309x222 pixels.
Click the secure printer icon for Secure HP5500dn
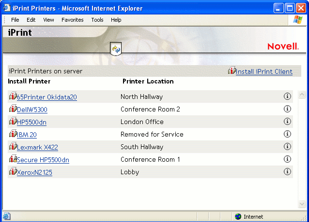click(13, 159)
